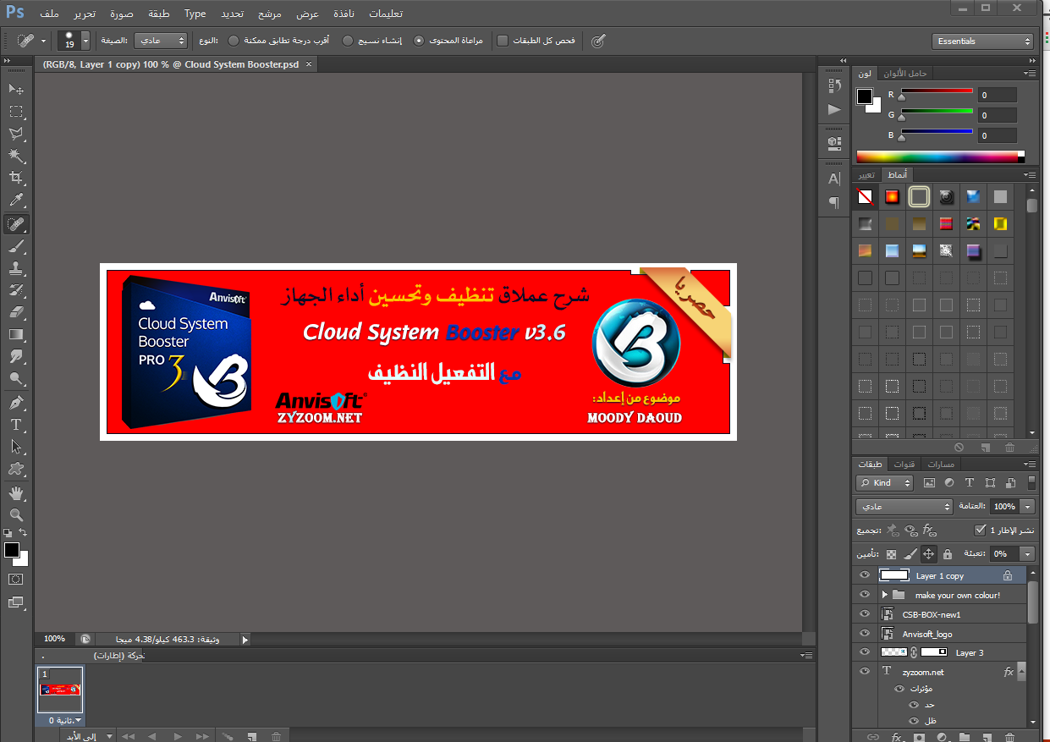Toggle visibility of CSB-BOX-new1 layer

tap(864, 614)
